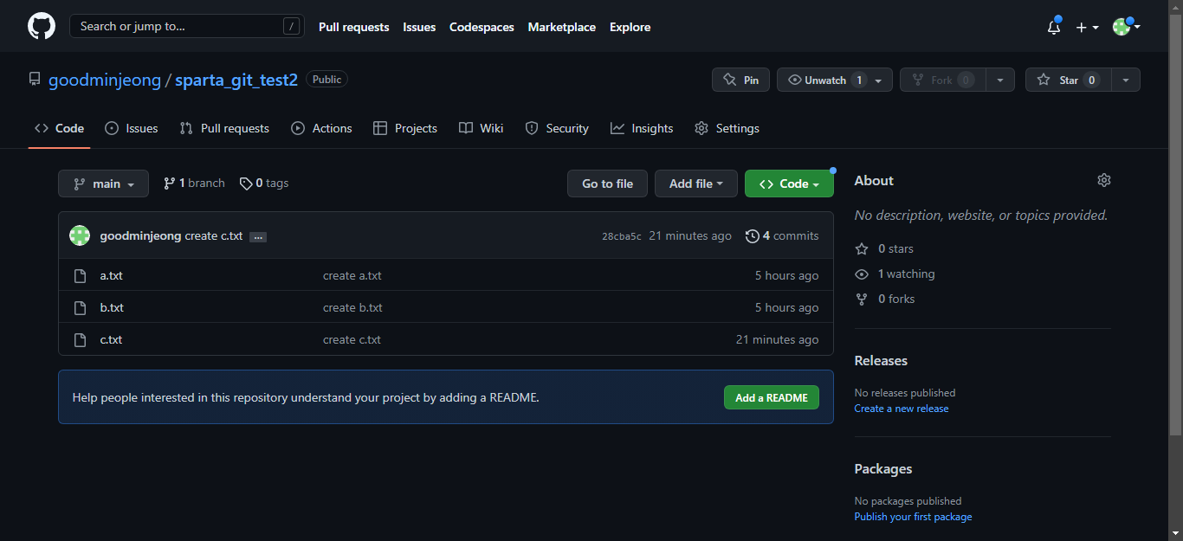View the 0 stars link

(884, 248)
